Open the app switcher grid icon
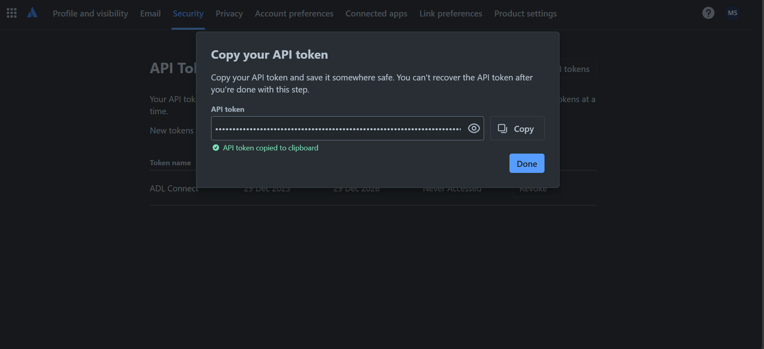Image resolution: width=764 pixels, height=349 pixels. point(12,13)
